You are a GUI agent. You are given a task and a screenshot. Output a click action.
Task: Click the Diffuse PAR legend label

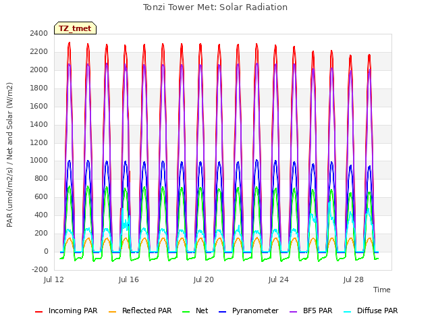[377, 310]
